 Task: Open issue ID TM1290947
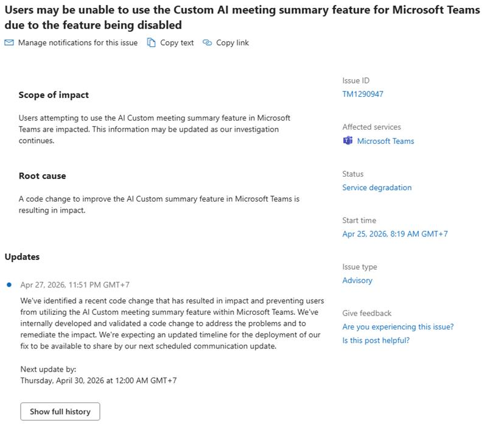[x=363, y=94]
